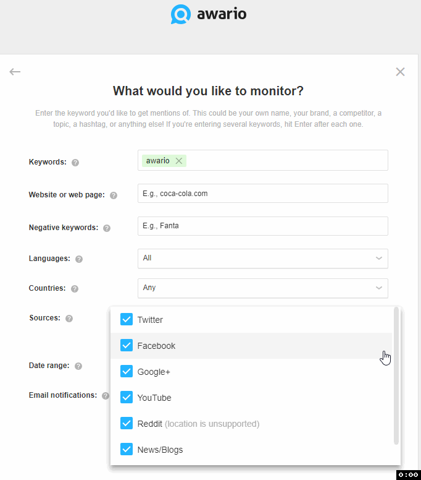Open help icon next to Website or web page
421x480 pixels.
point(114,195)
